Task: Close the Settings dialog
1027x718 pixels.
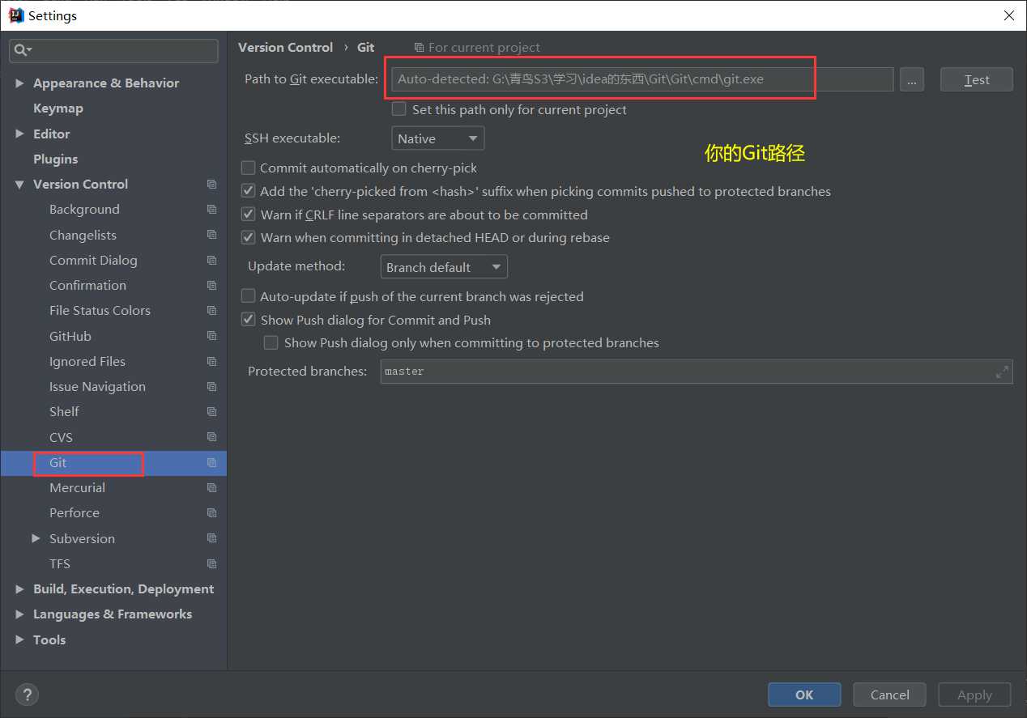Action: pos(1008,15)
